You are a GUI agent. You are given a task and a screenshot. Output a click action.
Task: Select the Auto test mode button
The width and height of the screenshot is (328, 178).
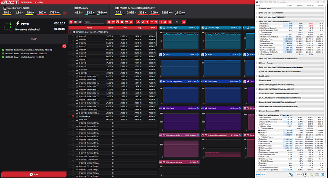point(33,38)
